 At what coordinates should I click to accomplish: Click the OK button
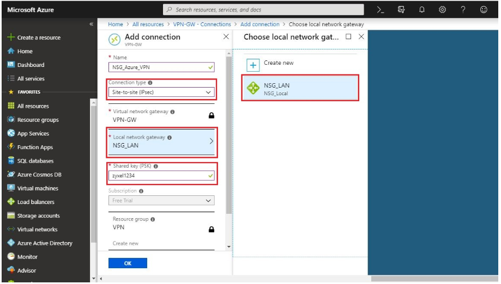point(128,263)
